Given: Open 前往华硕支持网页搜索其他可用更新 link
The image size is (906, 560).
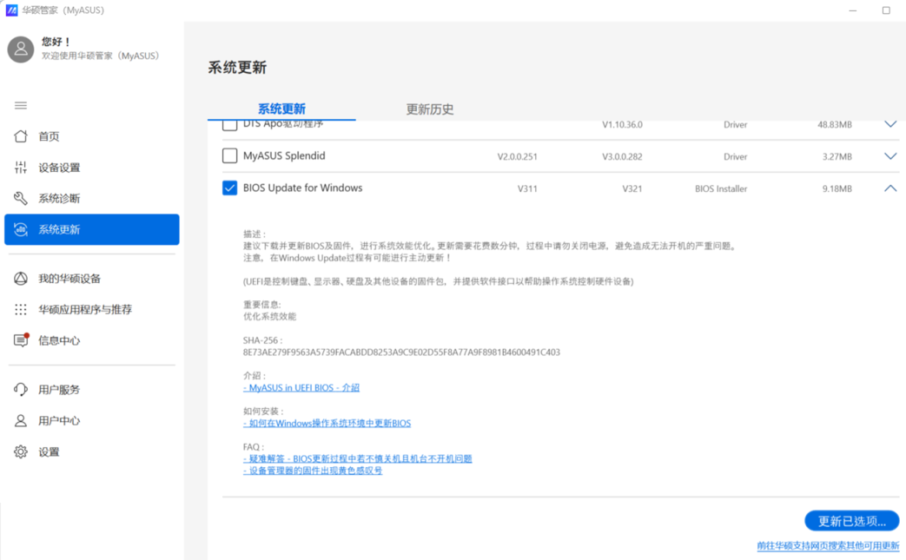Looking at the screenshot, I should (x=828, y=545).
